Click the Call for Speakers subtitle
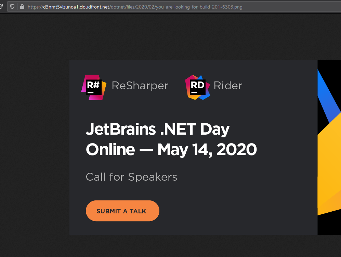Image resolution: width=341 pixels, height=257 pixels. 131,177
